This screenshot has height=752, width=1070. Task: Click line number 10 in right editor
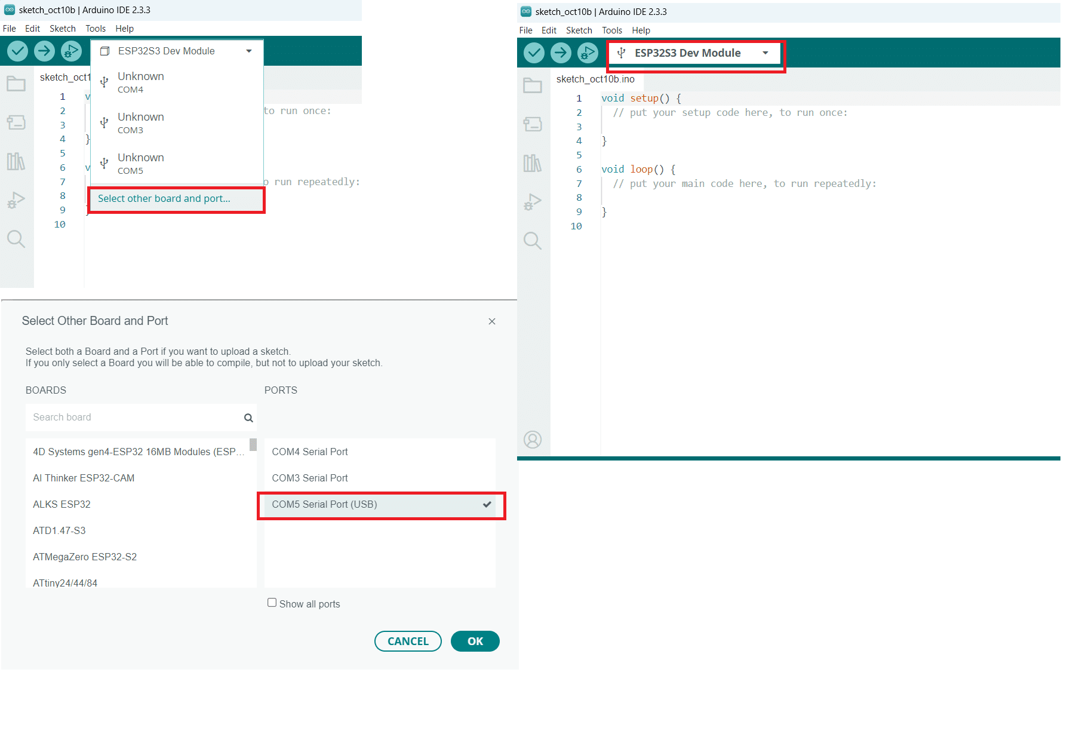576,226
